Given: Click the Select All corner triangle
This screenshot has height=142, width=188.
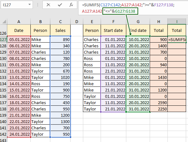Looking at the screenshot, I should click(x=4, y=22).
